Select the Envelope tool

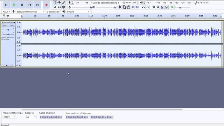(59, 3)
